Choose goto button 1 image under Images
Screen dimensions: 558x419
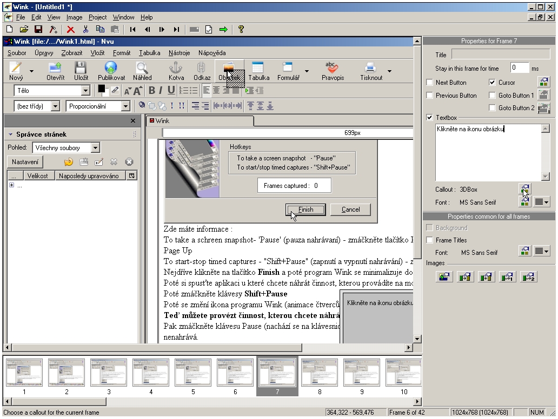point(508,276)
